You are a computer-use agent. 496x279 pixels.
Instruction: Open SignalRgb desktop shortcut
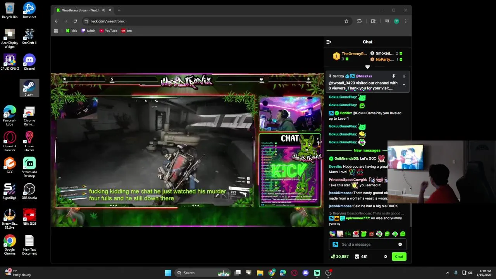pos(10,191)
